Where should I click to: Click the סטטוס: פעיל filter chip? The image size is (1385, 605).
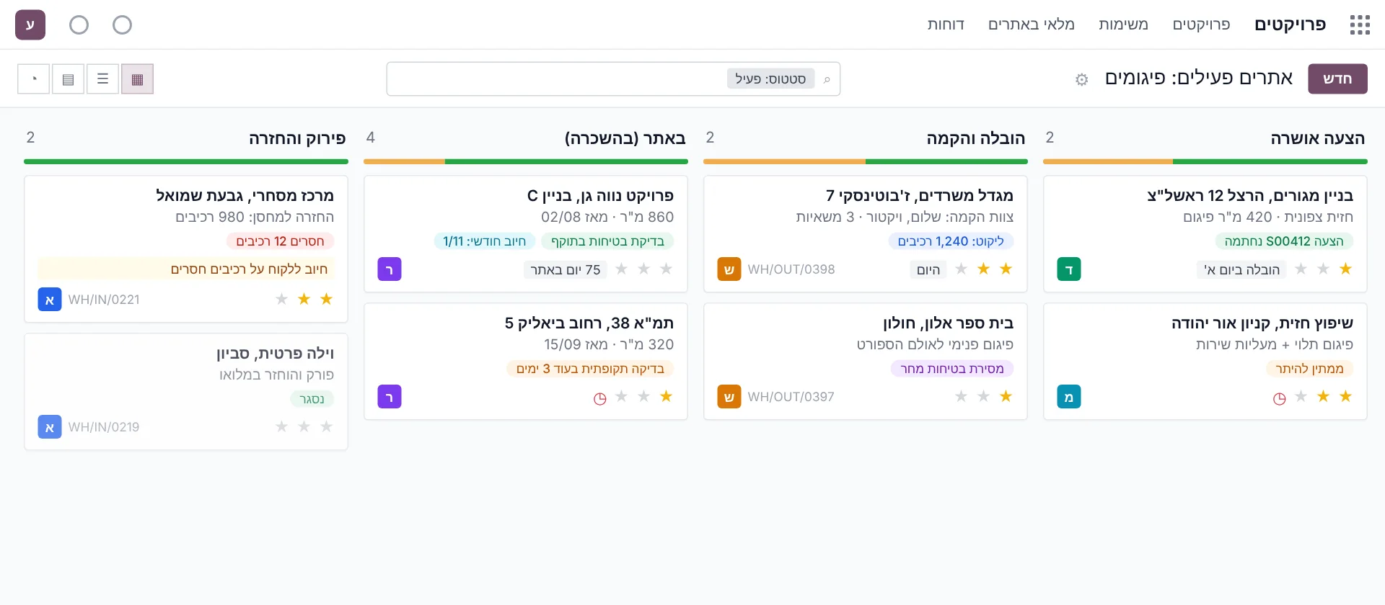770,79
